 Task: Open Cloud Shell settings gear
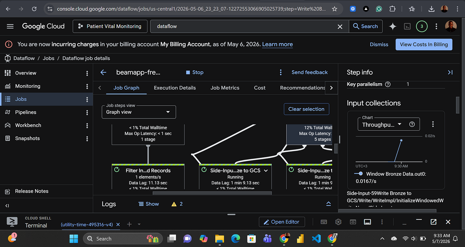(338, 222)
